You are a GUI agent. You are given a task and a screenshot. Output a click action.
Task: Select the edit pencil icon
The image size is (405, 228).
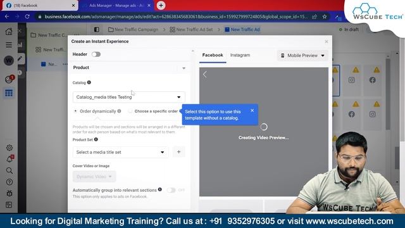click(20, 59)
